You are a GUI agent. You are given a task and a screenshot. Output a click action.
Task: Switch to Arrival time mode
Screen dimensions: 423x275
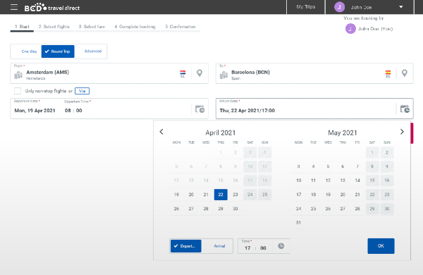point(219,246)
